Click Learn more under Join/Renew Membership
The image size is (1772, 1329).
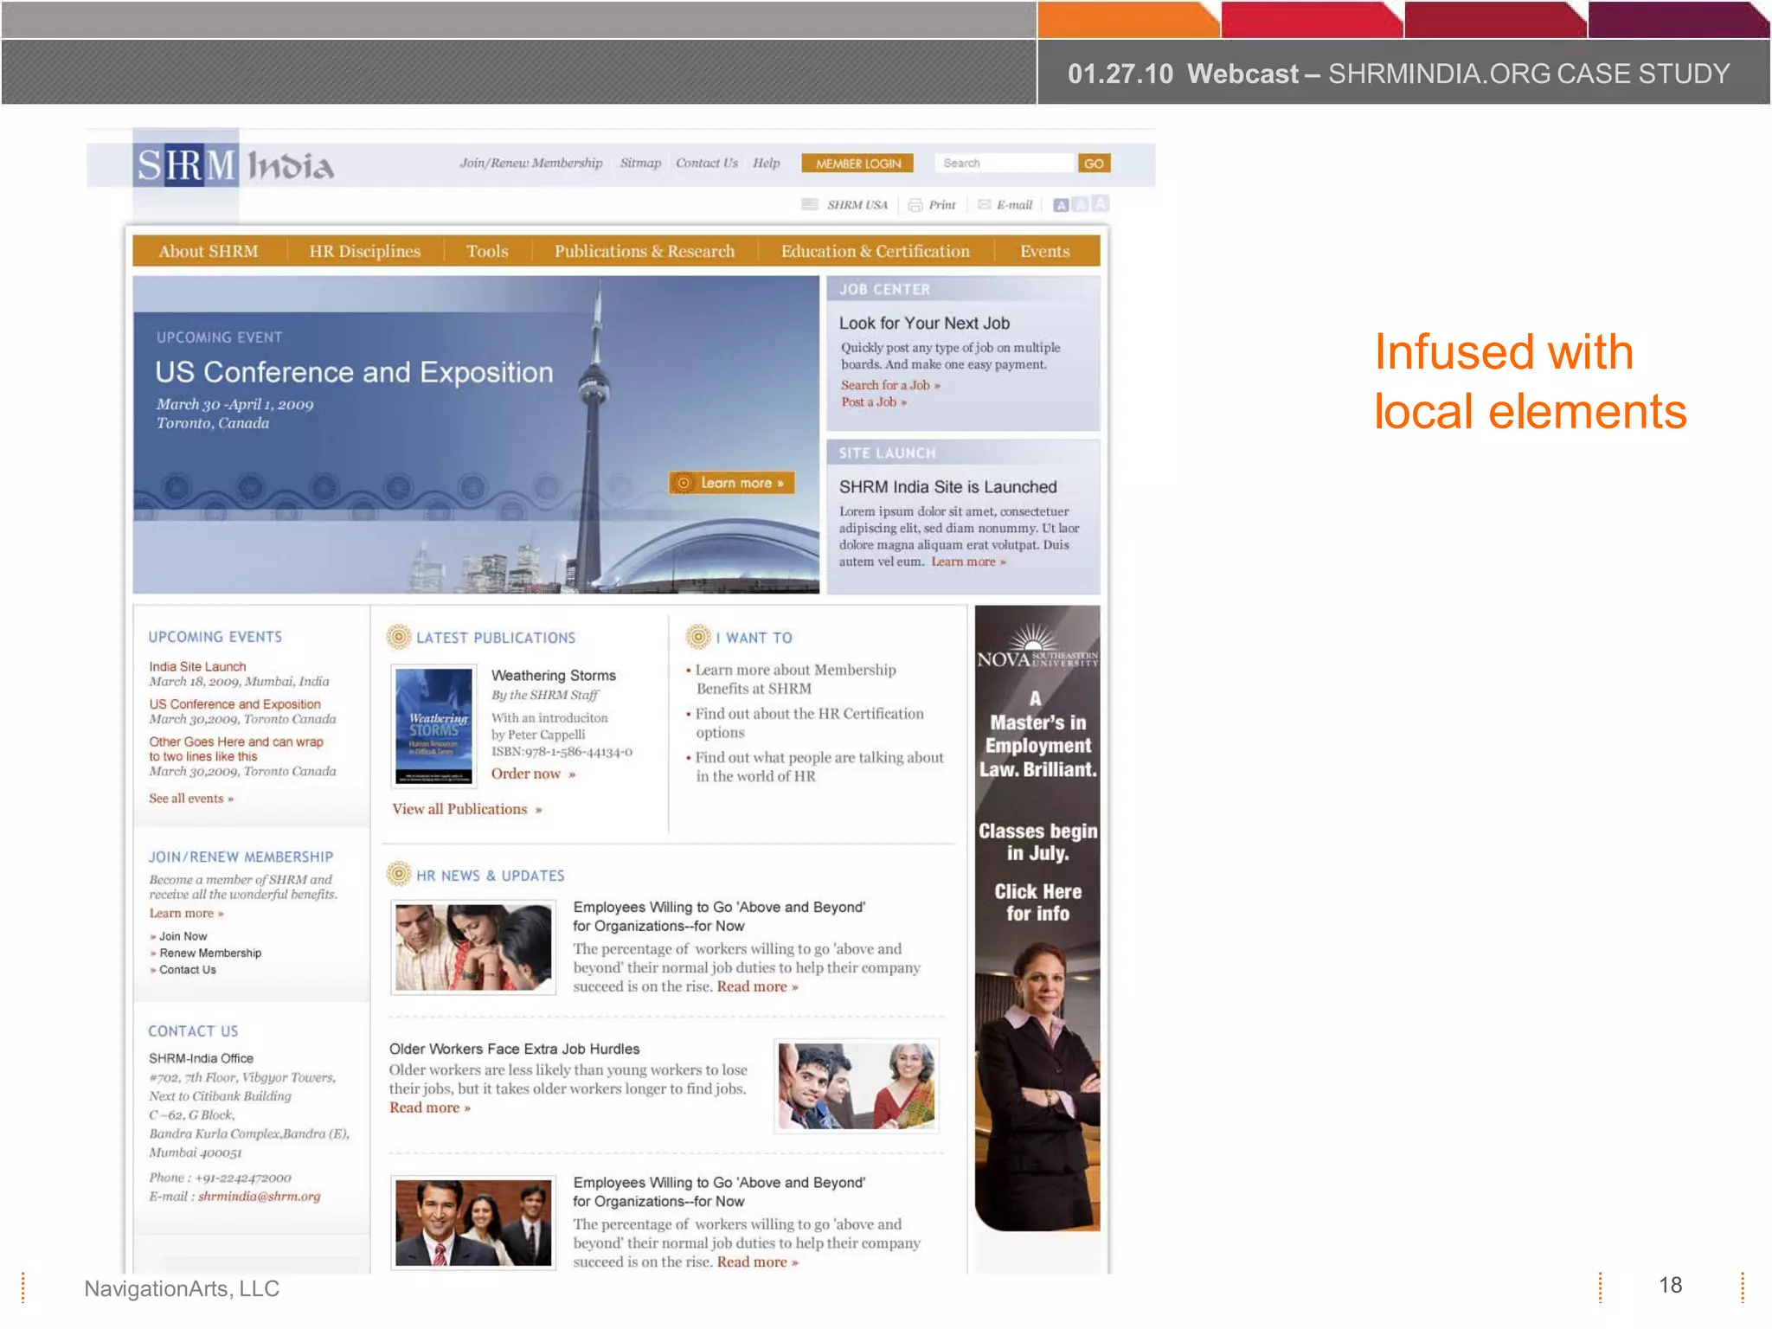pyautogui.click(x=186, y=914)
